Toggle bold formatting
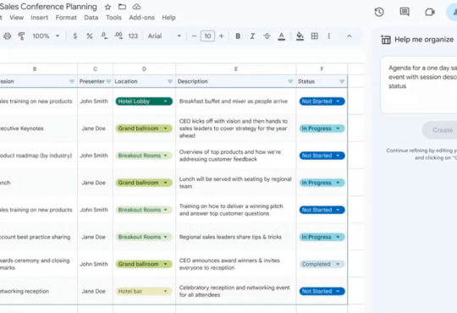This screenshot has width=457, height=313. pos(238,36)
